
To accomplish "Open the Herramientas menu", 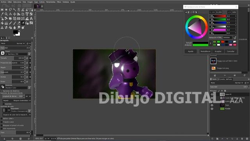I will click(x=51, y=2).
